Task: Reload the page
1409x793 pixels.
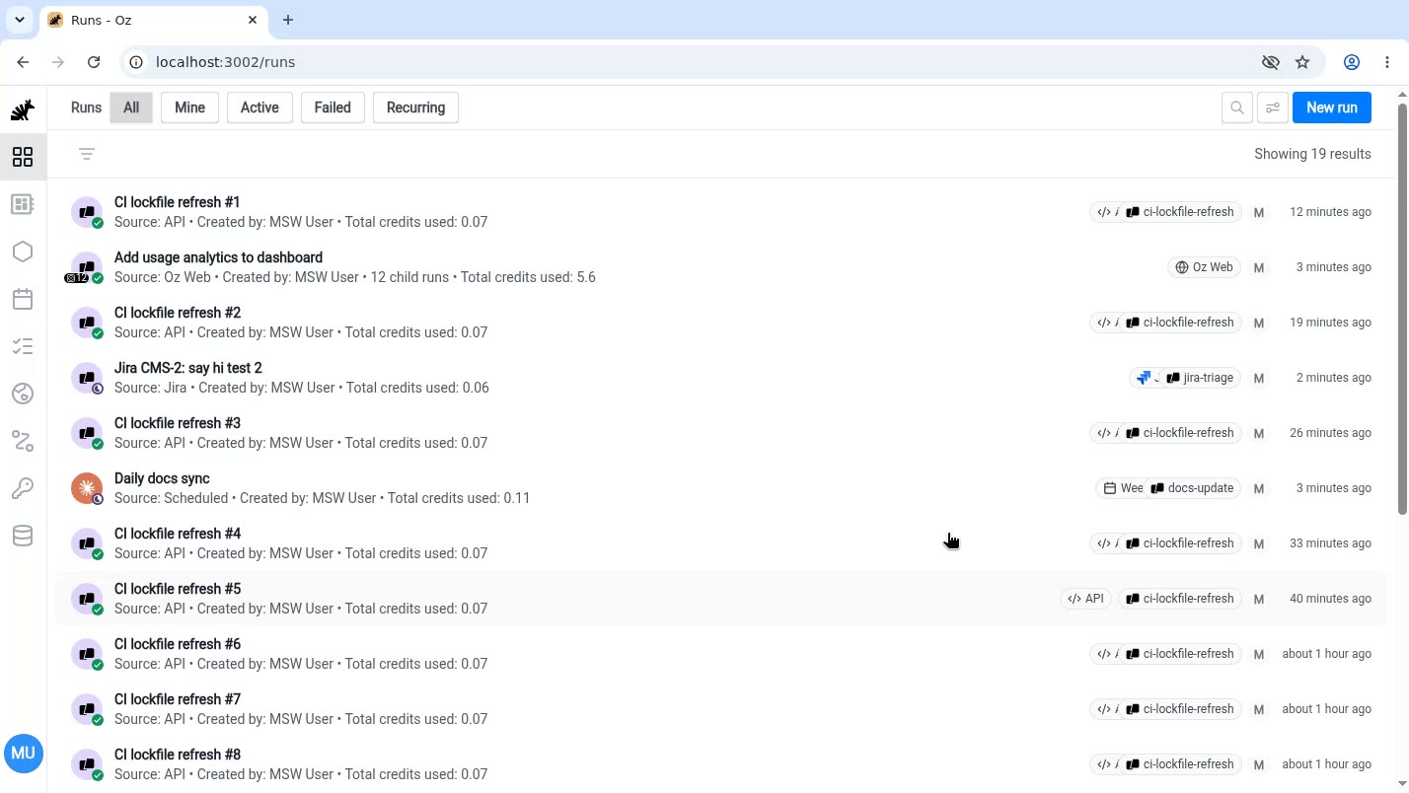Action: pyautogui.click(x=94, y=62)
